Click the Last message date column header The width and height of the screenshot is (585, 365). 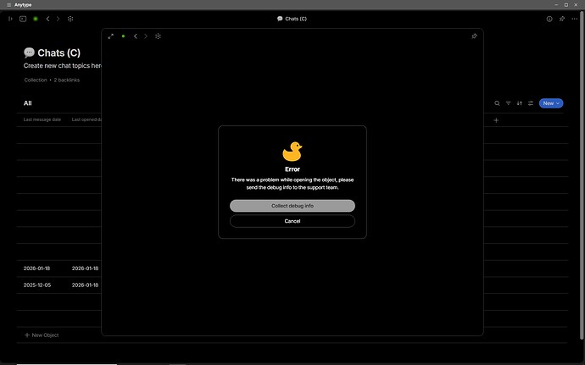point(42,119)
